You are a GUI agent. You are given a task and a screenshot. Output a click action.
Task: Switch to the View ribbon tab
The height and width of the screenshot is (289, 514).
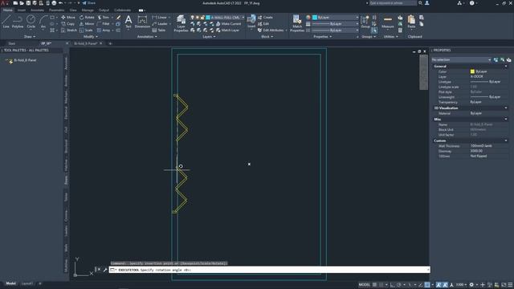click(x=73, y=10)
